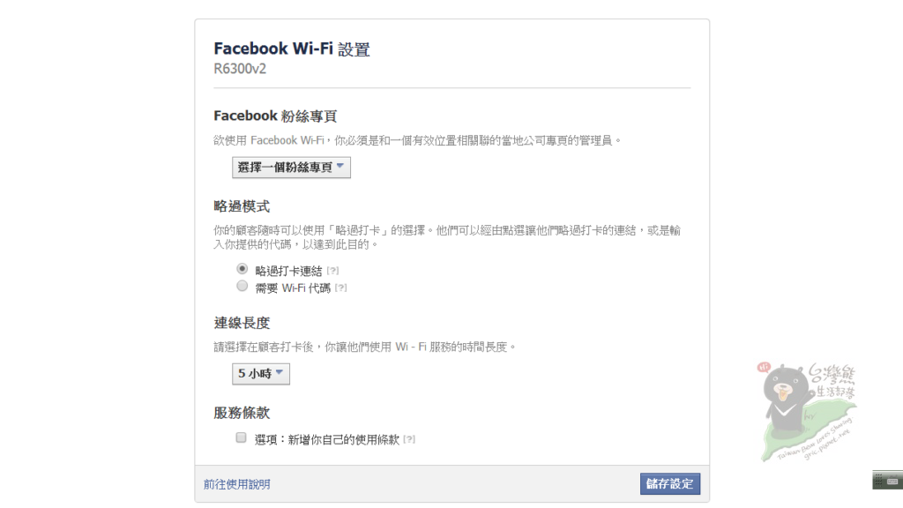Click the Facebook Wi-Fi 設置 title

tap(292, 49)
